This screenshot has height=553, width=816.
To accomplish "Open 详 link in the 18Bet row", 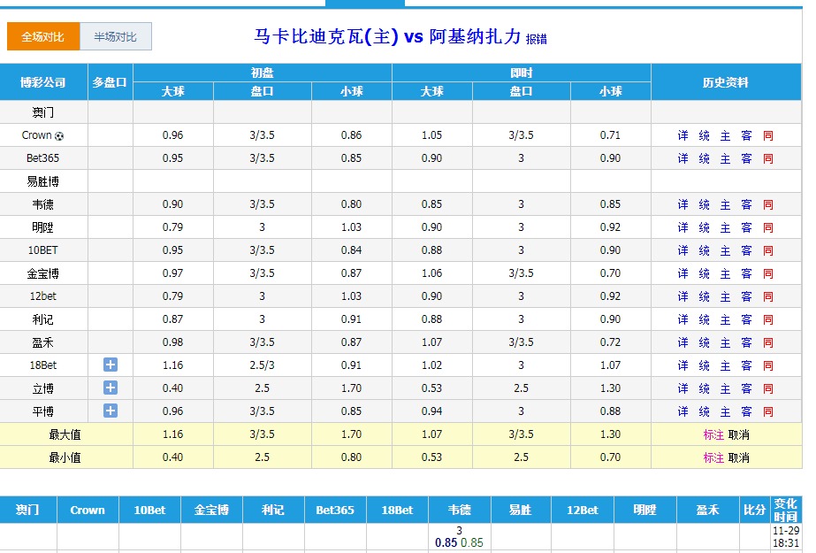I will [683, 365].
